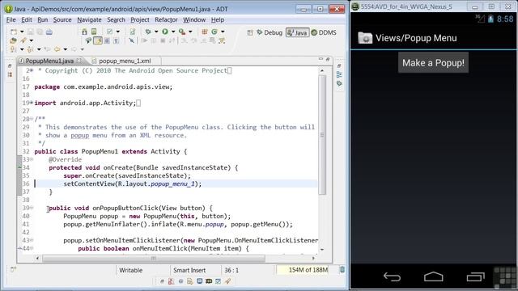Open the Android SDK Manager icon
Screen dimensions: 518x291
(84, 32)
